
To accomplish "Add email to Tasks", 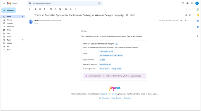I will point(60,9).
